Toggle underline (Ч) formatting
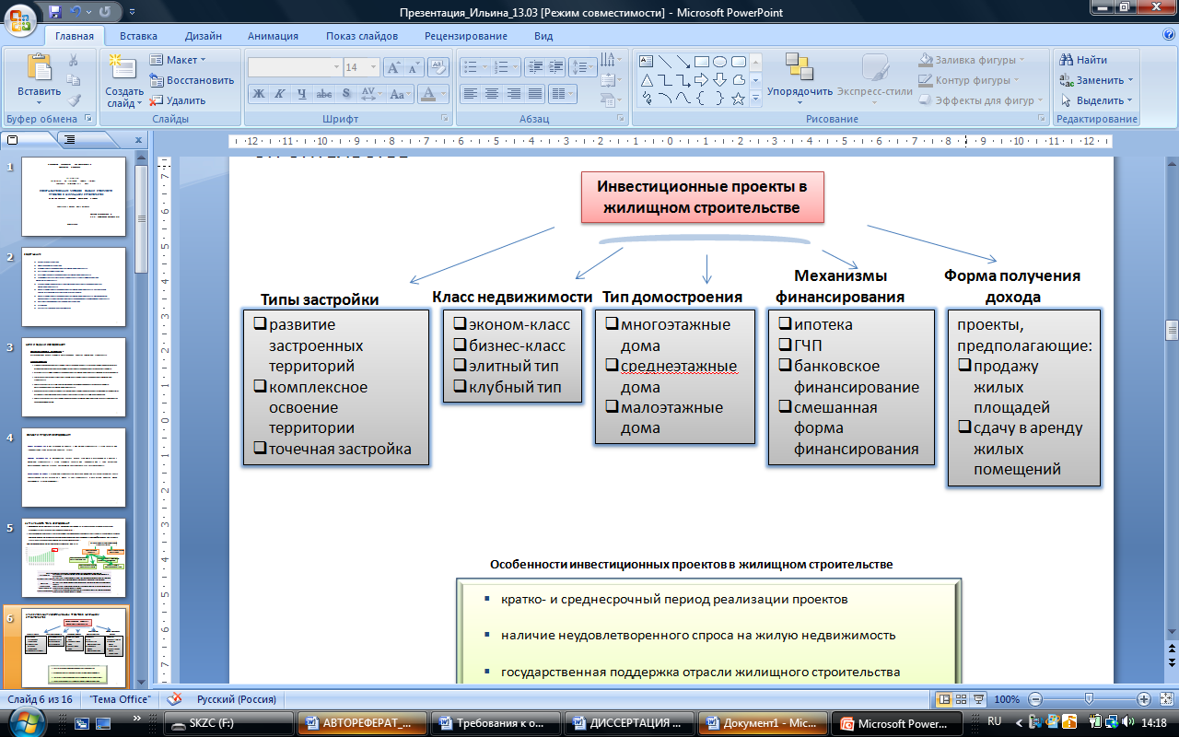Screen dimensions: 1179x737 click(x=302, y=94)
